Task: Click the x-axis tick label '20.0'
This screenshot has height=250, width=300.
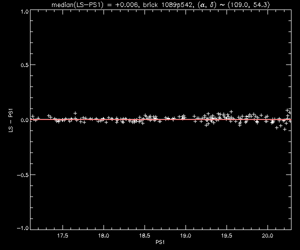Action: (x=267, y=235)
